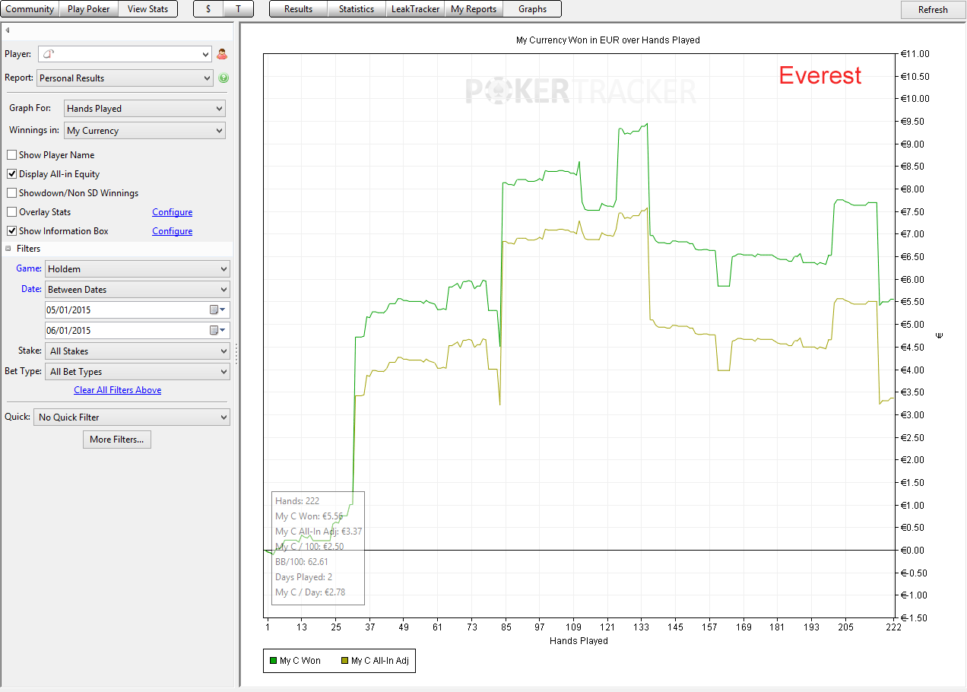Click the Hands: 222 line in info box
Image resolution: width=967 pixels, height=692 pixels.
point(297,501)
